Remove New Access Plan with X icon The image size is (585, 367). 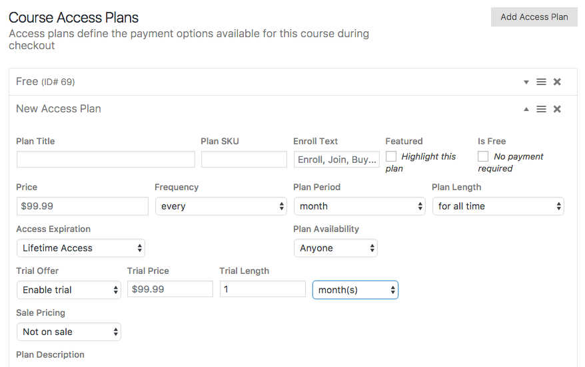557,109
